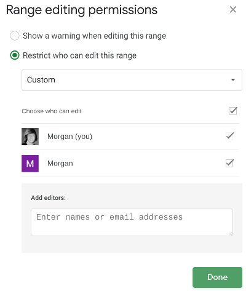Click the 'Add editors:' label

click(48, 198)
